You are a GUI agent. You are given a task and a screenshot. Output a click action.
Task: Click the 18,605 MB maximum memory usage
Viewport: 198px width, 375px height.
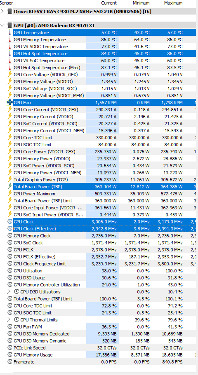(172, 355)
